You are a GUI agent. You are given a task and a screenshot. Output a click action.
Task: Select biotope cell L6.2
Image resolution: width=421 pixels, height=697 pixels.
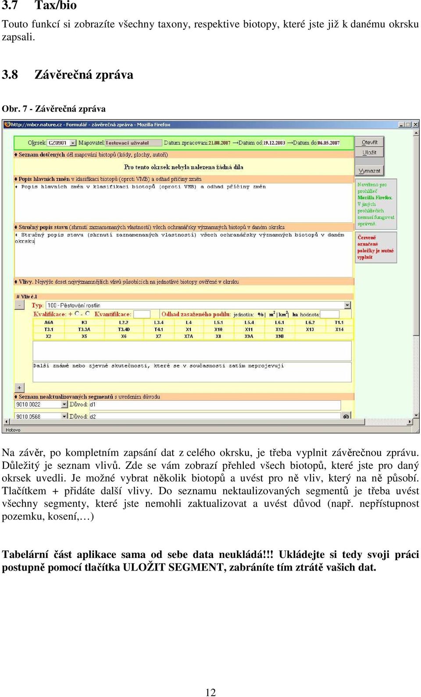point(310,323)
